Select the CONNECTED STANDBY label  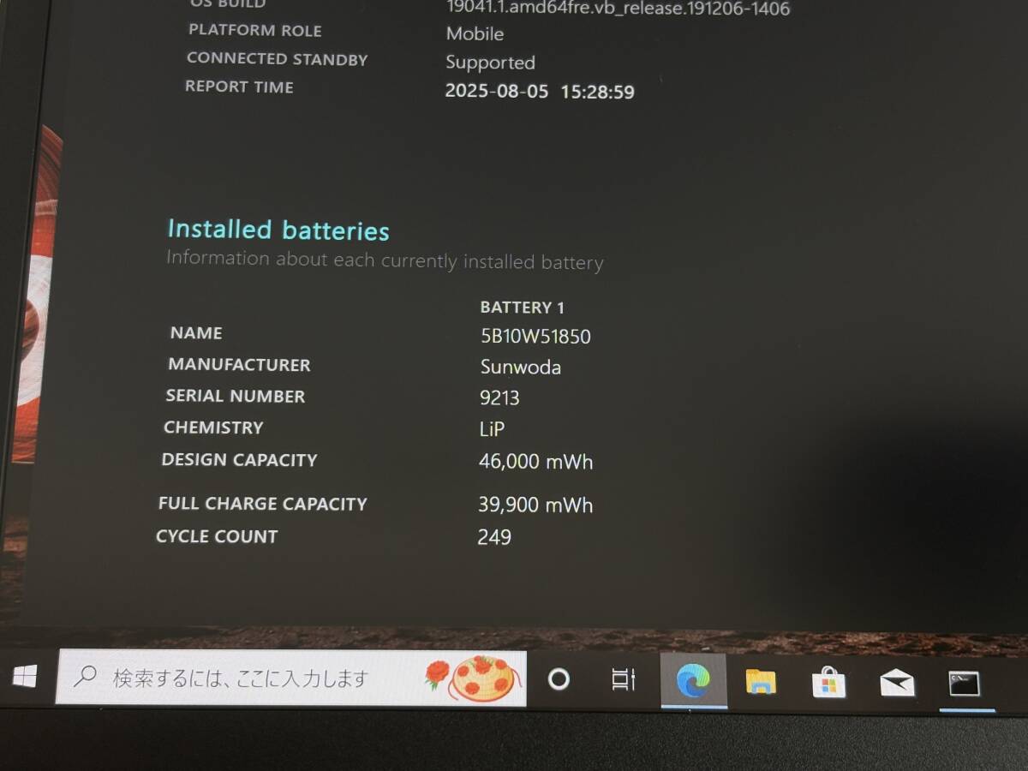(x=277, y=59)
